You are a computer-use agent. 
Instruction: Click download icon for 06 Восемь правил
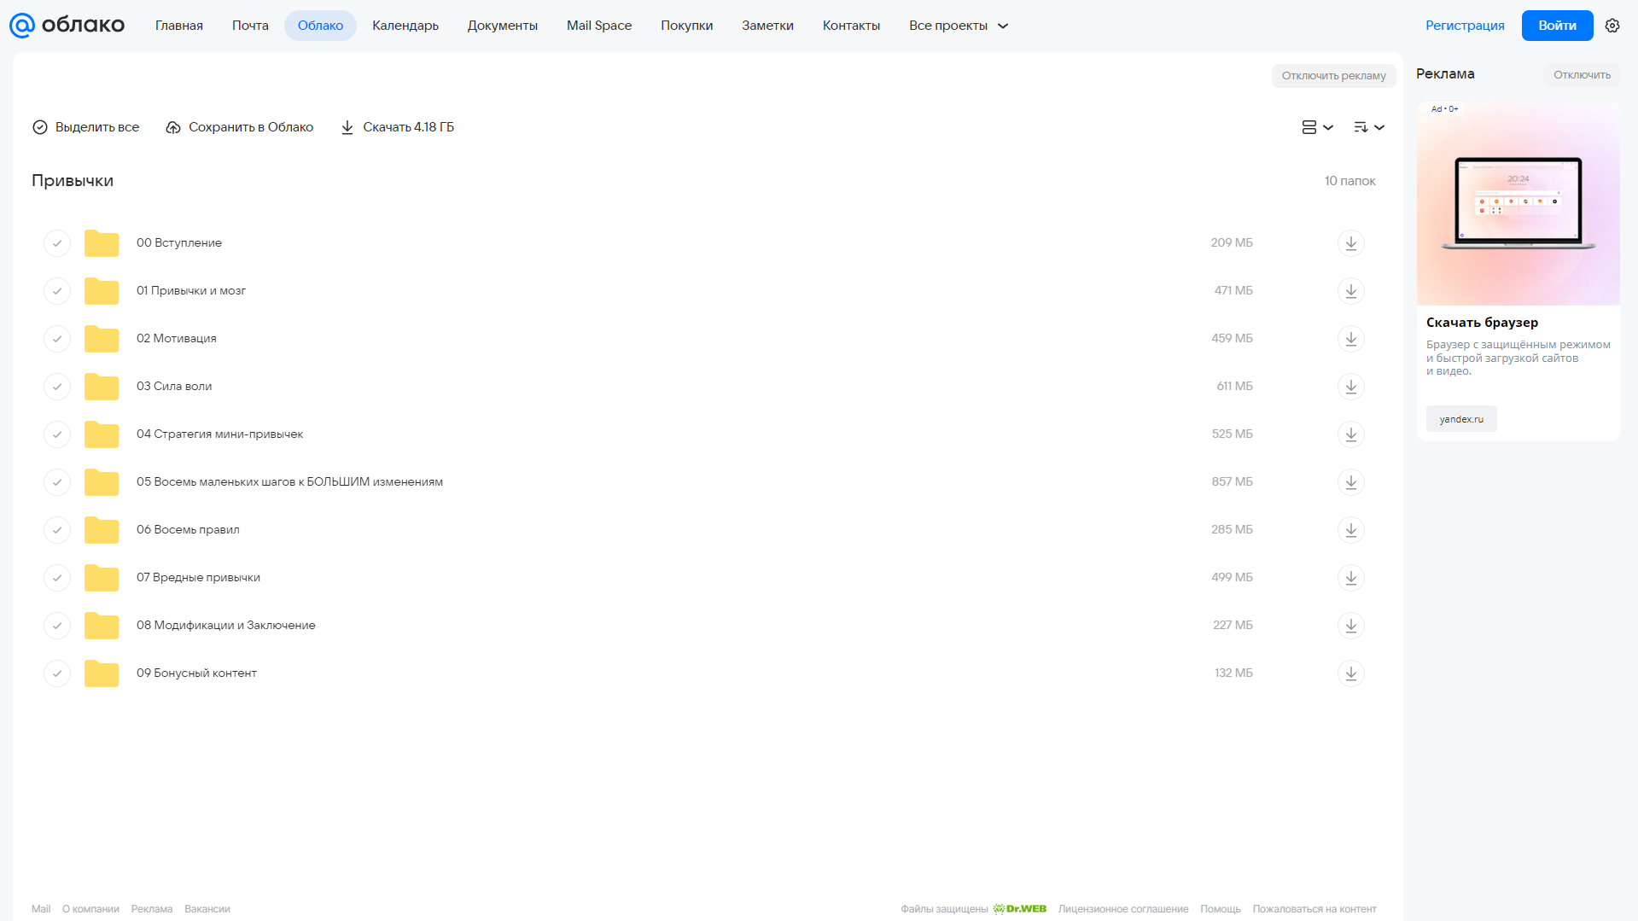(1350, 530)
